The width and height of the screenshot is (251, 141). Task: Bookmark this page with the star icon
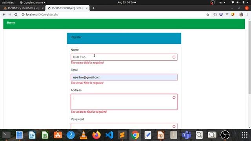pyautogui.click(x=208, y=14)
